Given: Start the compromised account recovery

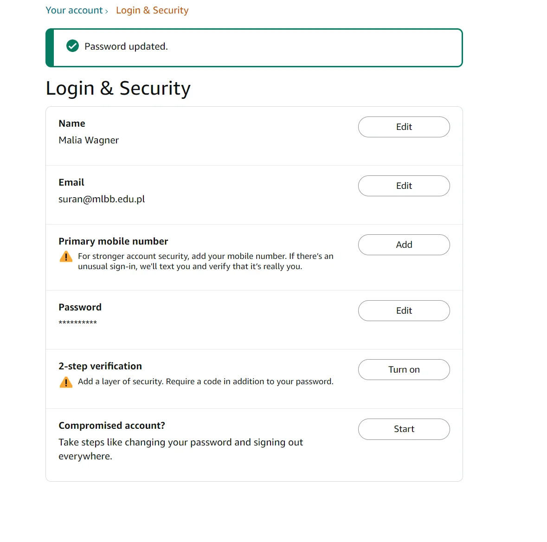Looking at the screenshot, I should pos(404,429).
